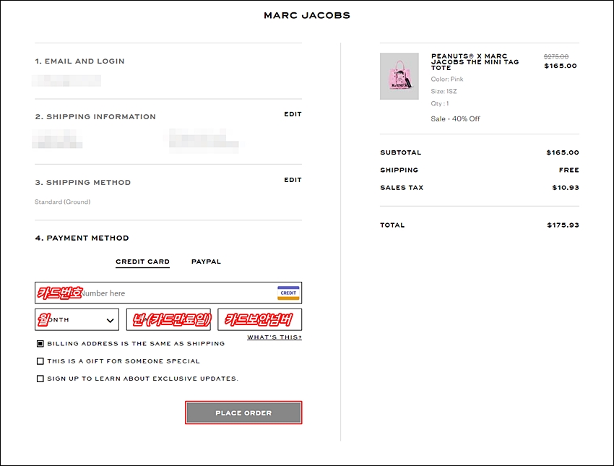Viewport: 614px width, 466px height.
Task: Click the 4. Payment Method heading
Action: [82, 238]
